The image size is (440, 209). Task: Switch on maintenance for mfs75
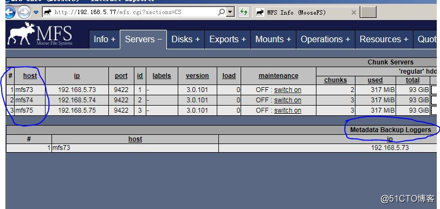pyautogui.click(x=288, y=110)
